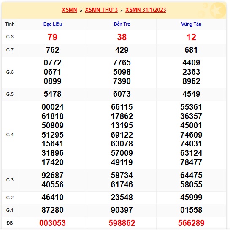Screen dimensions: 230x230
Task: Select the G.6 number 4409
Action: click(x=191, y=62)
